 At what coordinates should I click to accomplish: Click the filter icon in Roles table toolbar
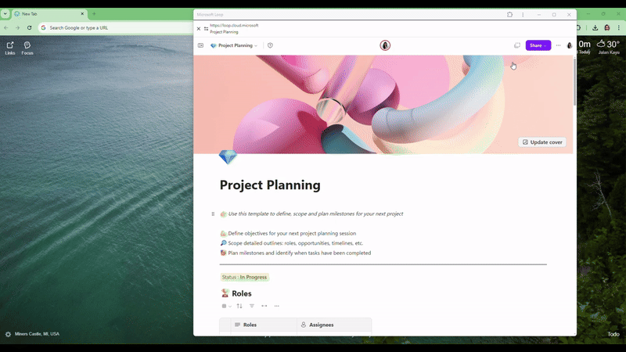(252, 306)
